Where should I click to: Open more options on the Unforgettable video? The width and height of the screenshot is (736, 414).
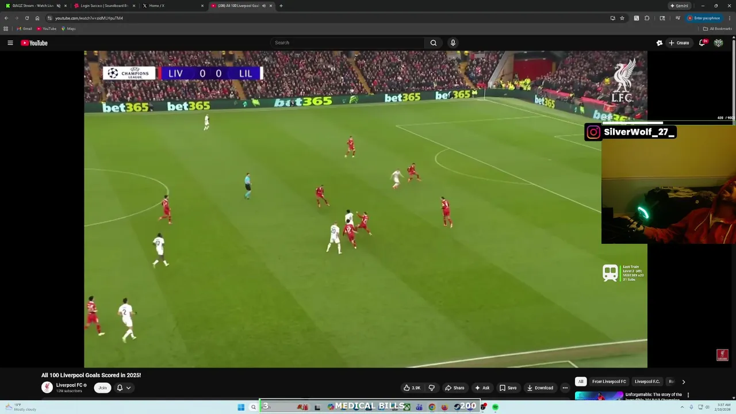pos(688,395)
